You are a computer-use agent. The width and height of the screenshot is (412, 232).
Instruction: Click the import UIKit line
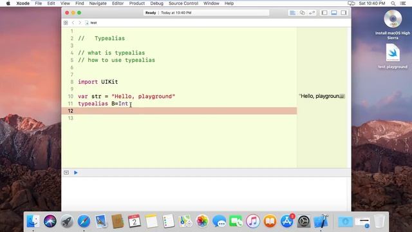(98, 82)
